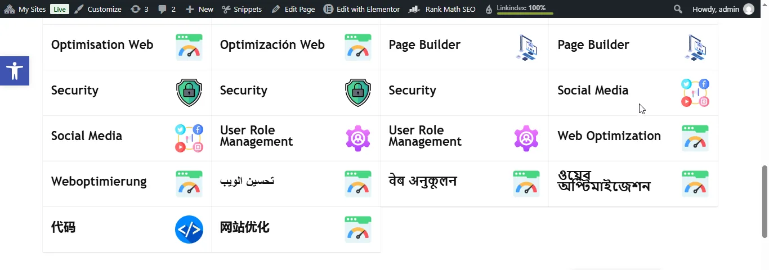Click the Web Optimization gauge icon
Screen dimensions: 769x270
click(695, 138)
